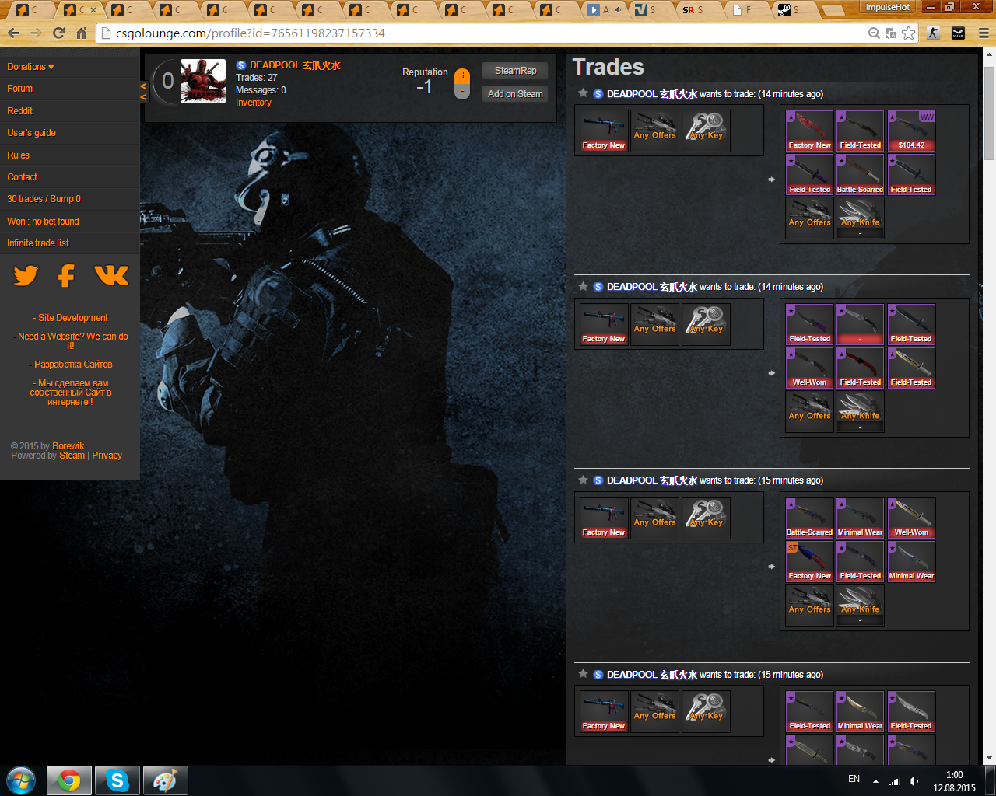Click the speaker icon on the audio-playing tab
The height and width of the screenshot is (796, 996).
coord(619,10)
